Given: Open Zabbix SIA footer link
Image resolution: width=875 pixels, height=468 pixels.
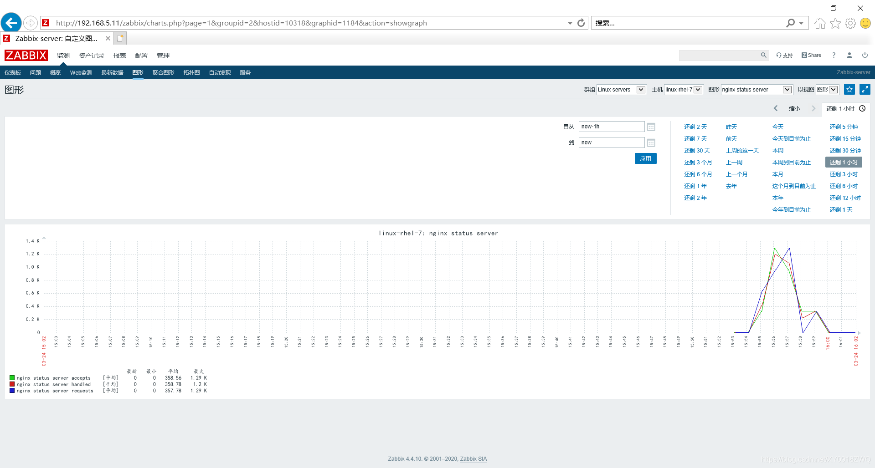Looking at the screenshot, I should (474, 459).
